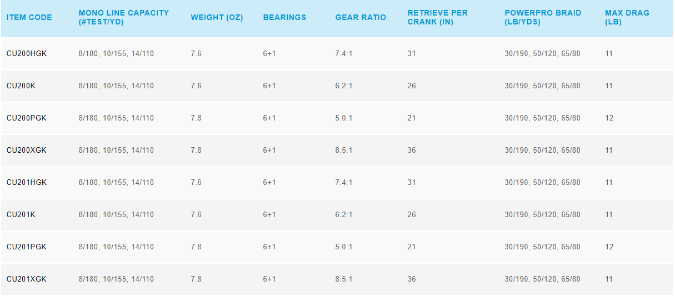Select the CU201K item code
The image size is (675, 301).
(x=21, y=215)
